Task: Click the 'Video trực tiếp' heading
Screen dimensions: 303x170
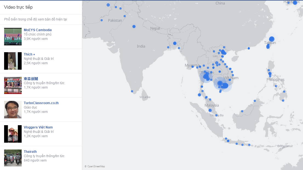Action: point(18,7)
